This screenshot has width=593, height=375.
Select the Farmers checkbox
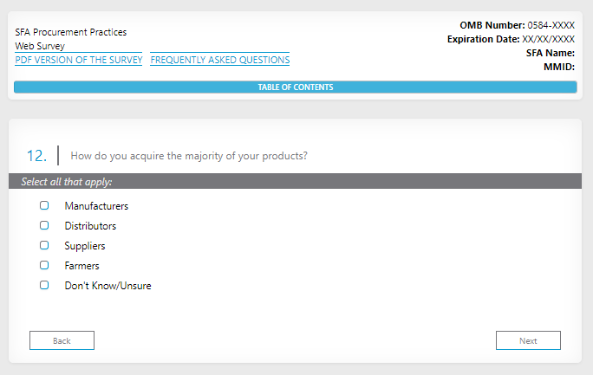pyautogui.click(x=44, y=266)
